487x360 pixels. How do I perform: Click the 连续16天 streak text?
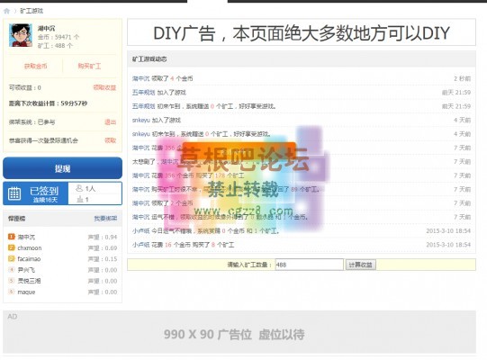(45, 200)
